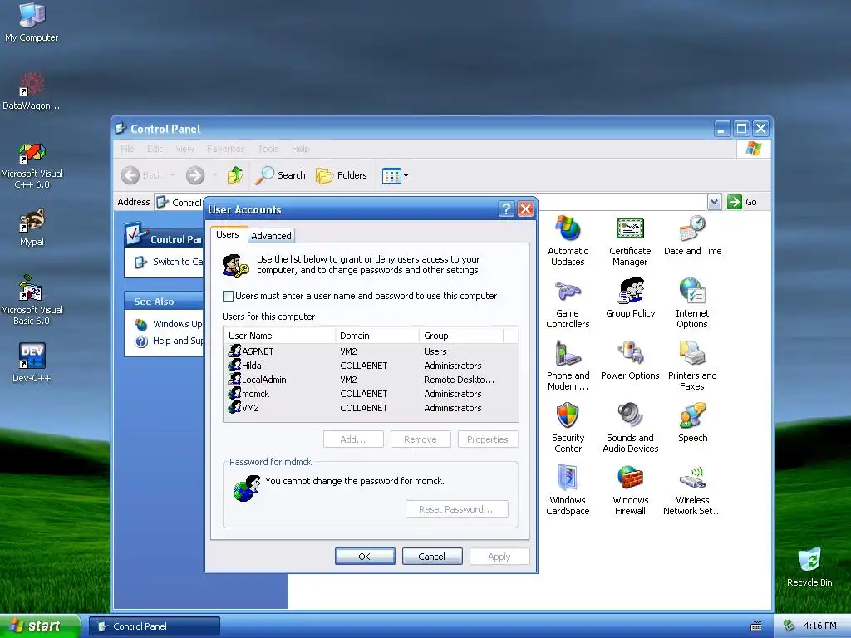The width and height of the screenshot is (851, 638).
Task: Select the VM2 user row
Action: coord(371,407)
